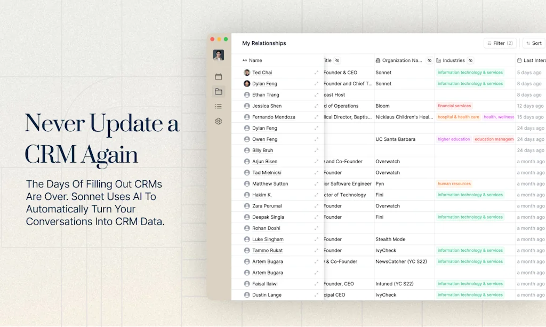The width and height of the screenshot is (546, 327).
Task: Click the Name column header
Action: click(255, 61)
